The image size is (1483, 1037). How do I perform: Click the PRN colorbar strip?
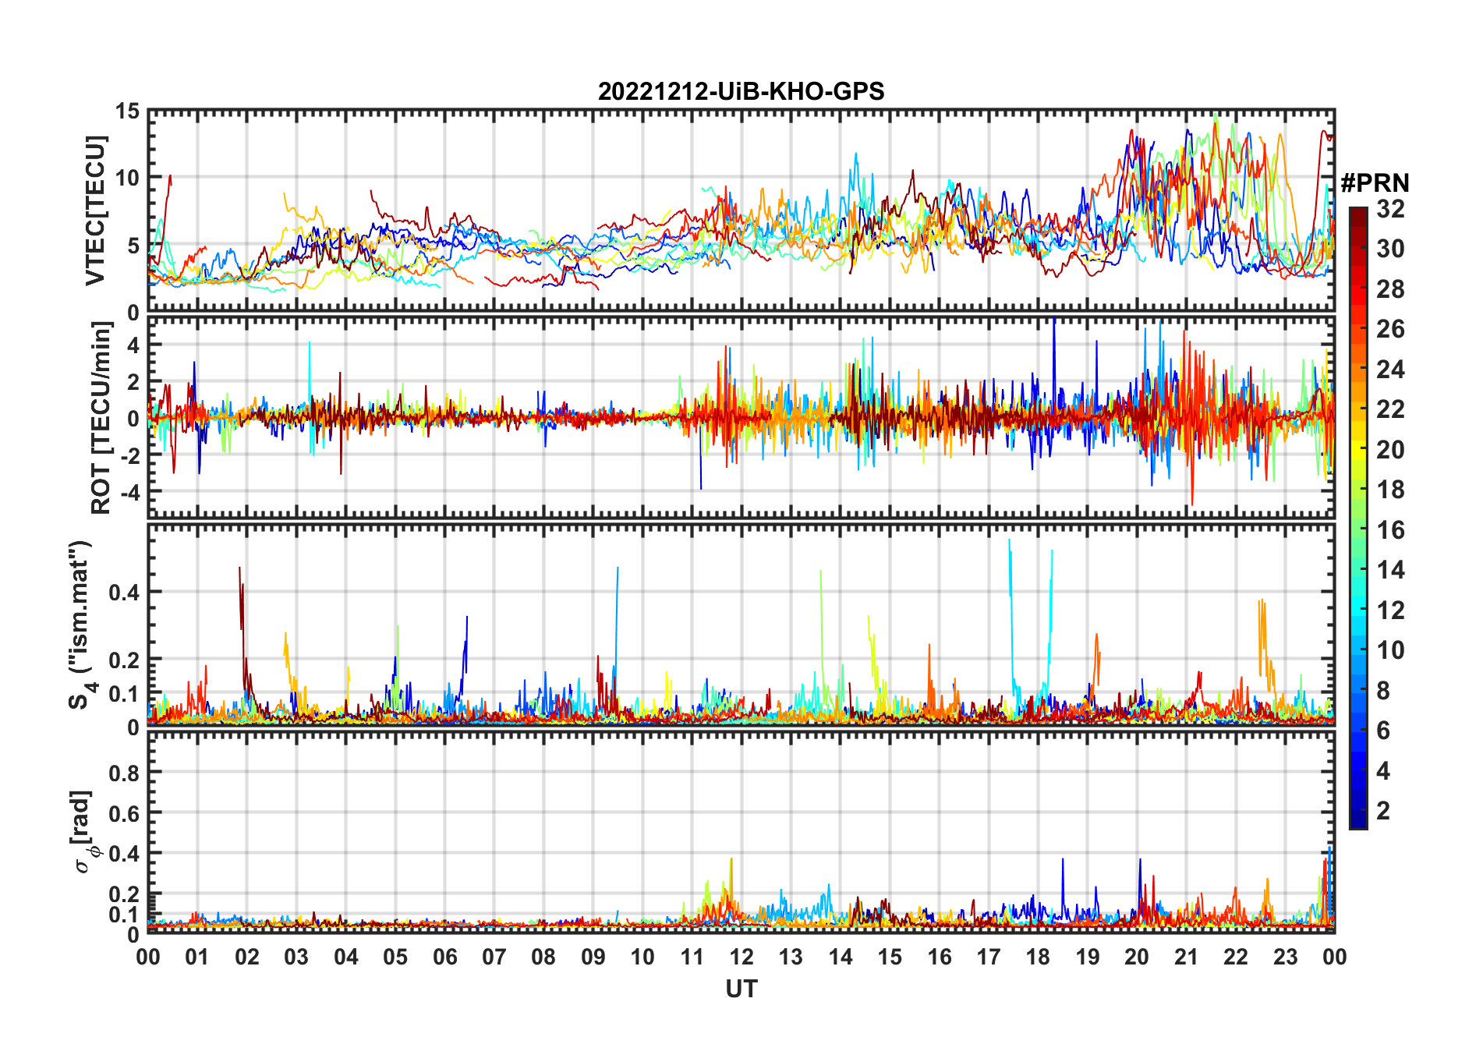coord(1358,518)
